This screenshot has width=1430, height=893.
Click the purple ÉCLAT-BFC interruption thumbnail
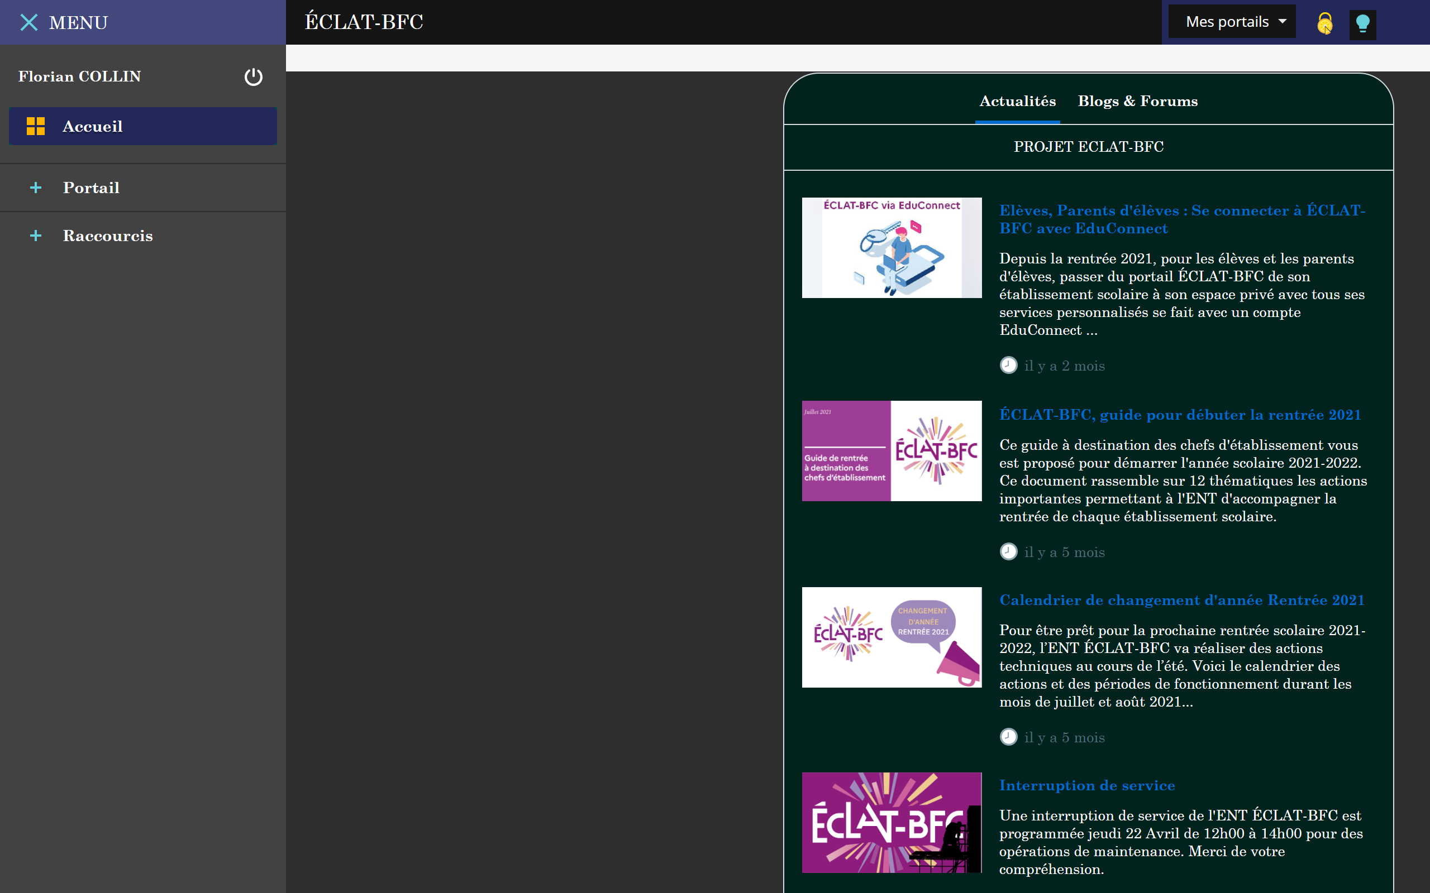pyautogui.click(x=892, y=823)
